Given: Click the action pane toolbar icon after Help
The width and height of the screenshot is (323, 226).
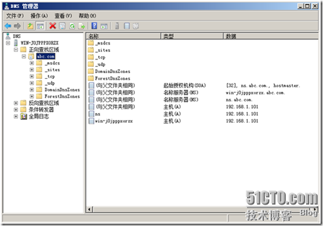Looking at the screenshot, I should pos(104,26).
